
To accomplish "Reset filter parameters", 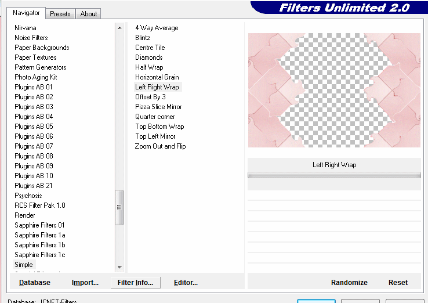I will [x=398, y=283].
